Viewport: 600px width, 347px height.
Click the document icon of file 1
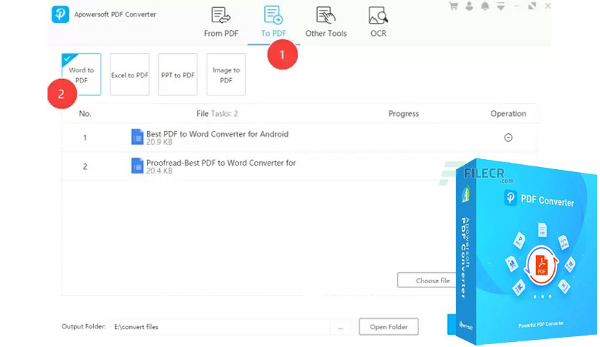tap(137, 137)
